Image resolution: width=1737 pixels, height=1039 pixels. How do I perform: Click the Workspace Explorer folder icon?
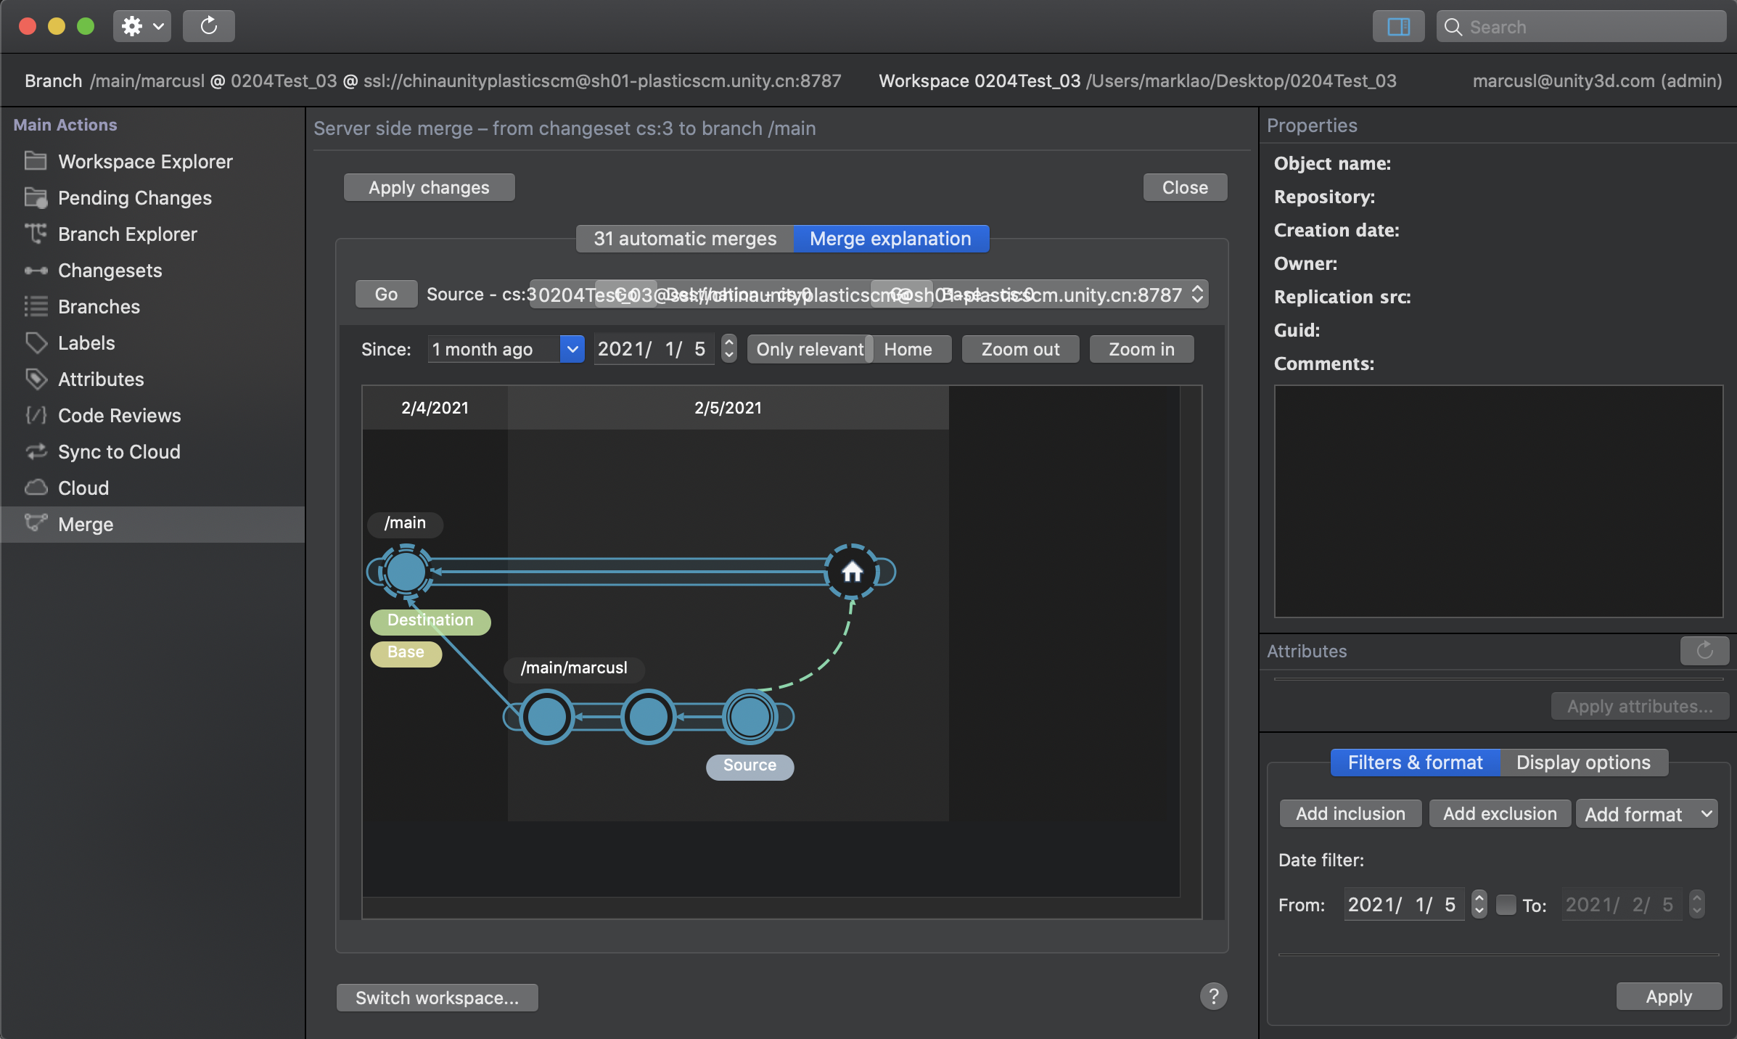[x=36, y=161]
